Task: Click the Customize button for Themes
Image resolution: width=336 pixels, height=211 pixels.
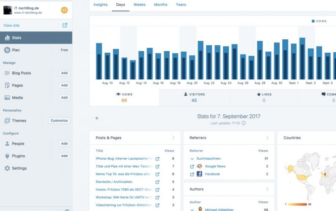Action: 59,121
